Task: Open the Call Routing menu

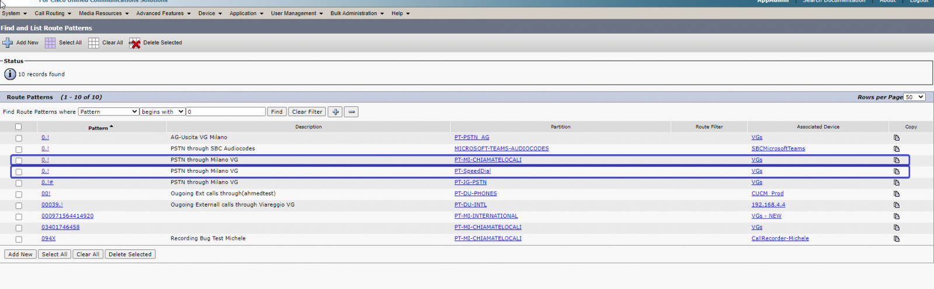Action: (x=53, y=13)
